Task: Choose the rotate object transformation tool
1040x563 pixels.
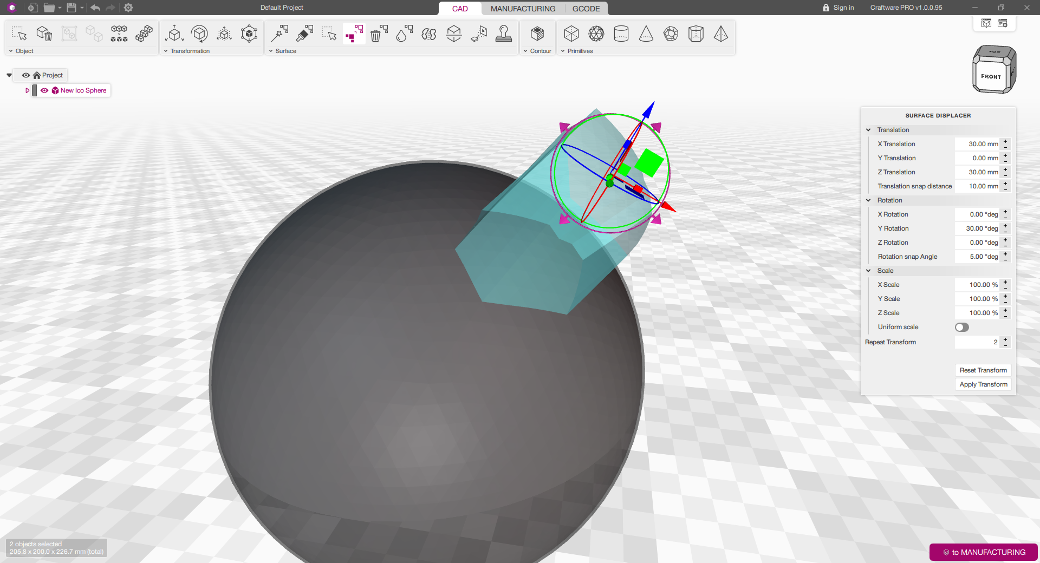Action: tap(199, 34)
